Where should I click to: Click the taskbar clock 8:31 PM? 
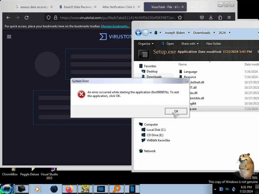[x=246, y=187]
